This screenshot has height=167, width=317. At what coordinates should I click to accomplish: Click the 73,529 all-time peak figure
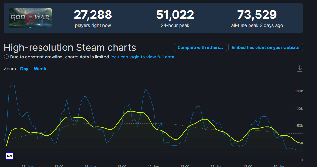point(257,15)
